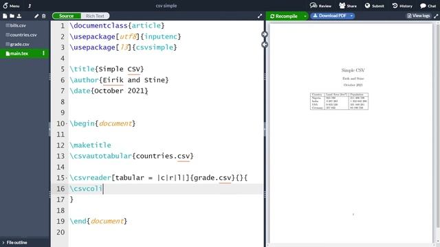The height and width of the screenshot is (247, 440).
Task: Click the \end{document} line
Action: point(98,221)
